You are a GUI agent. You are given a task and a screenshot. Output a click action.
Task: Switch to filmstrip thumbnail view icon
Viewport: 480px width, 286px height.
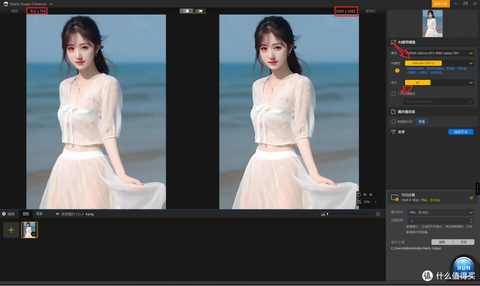(40, 214)
